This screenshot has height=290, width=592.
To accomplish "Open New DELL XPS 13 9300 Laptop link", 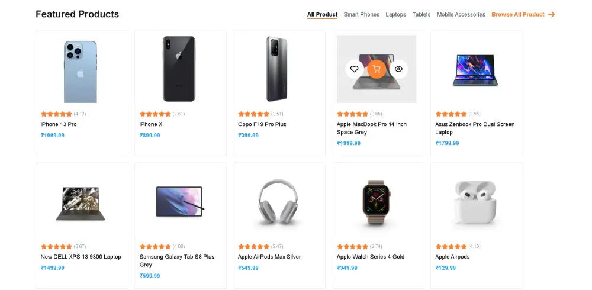I will [x=81, y=257].
